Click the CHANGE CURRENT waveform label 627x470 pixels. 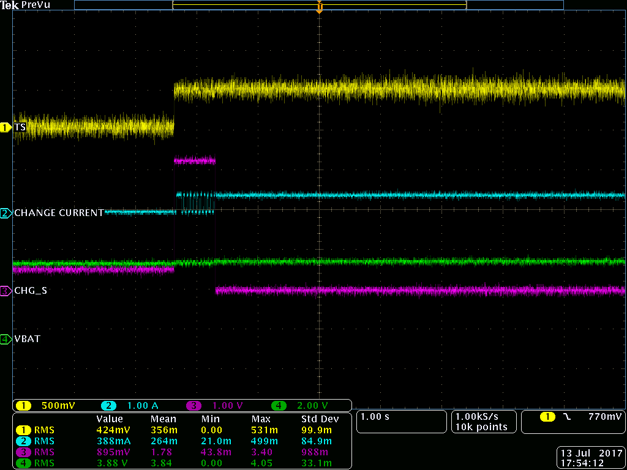[59, 213]
